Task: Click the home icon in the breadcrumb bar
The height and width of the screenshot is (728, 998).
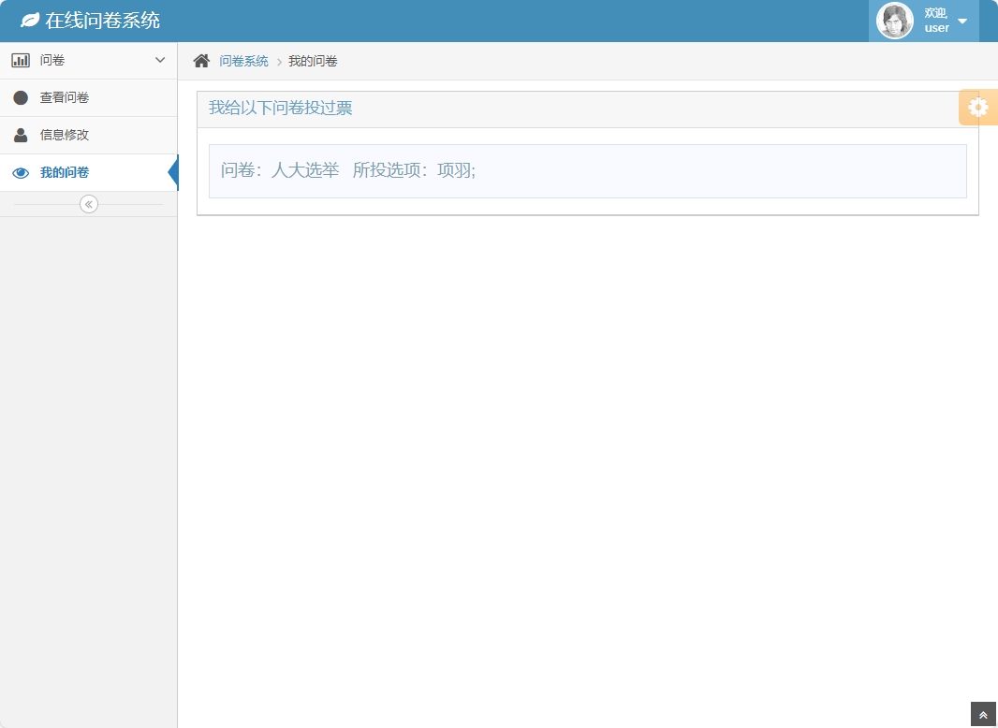Action: click(x=200, y=59)
